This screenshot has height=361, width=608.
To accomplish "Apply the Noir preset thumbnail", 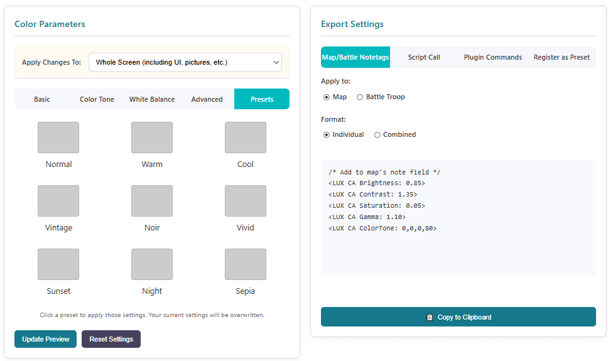I will (152, 201).
